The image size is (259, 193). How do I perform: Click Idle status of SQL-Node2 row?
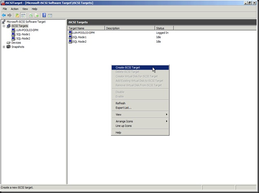[x=158, y=41]
